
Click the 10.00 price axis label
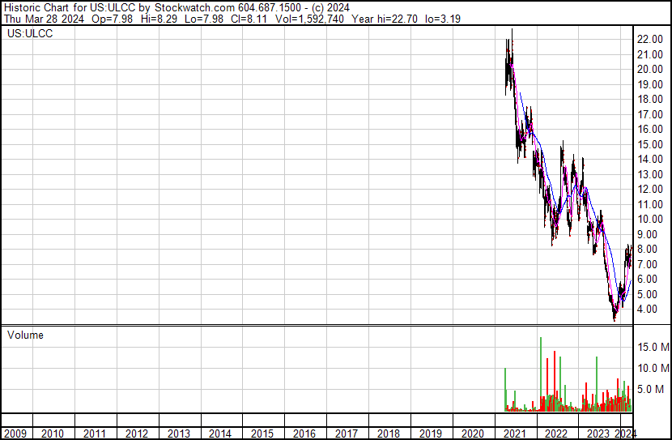pyautogui.click(x=650, y=219)
